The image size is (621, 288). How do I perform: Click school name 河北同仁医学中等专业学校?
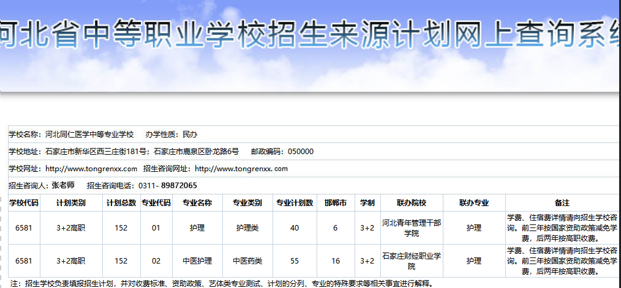(90, 135)
